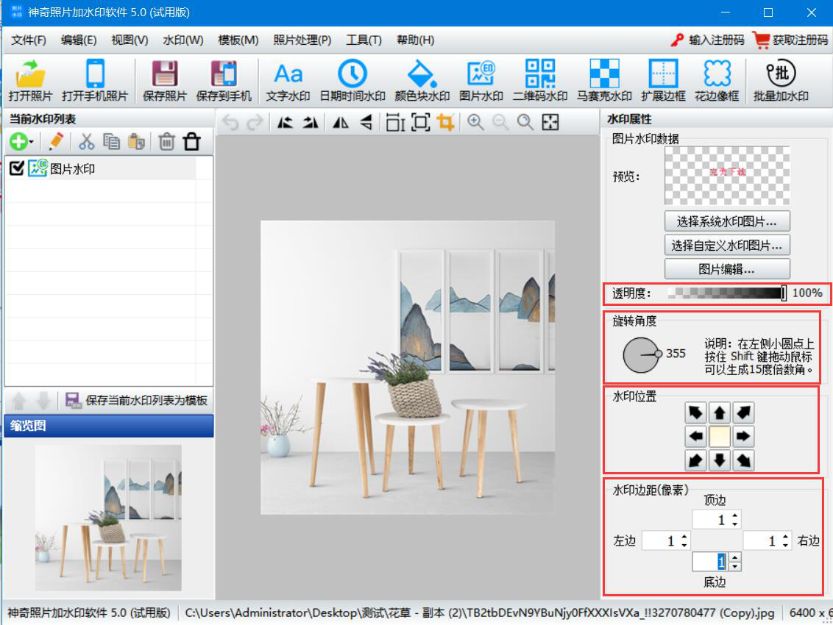
Task: Open the 照片处理(P) menu
Action: click(x=302, y=40)
